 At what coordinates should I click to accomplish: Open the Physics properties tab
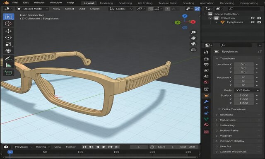point(206,113)
